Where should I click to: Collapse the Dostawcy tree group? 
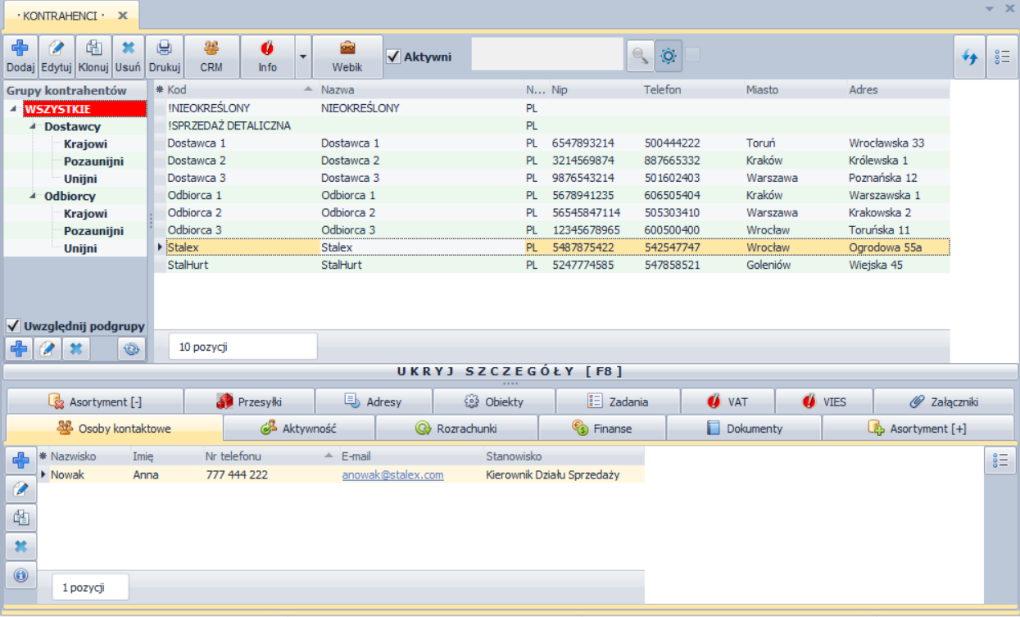pyautogui.click(x=33, y=127)
